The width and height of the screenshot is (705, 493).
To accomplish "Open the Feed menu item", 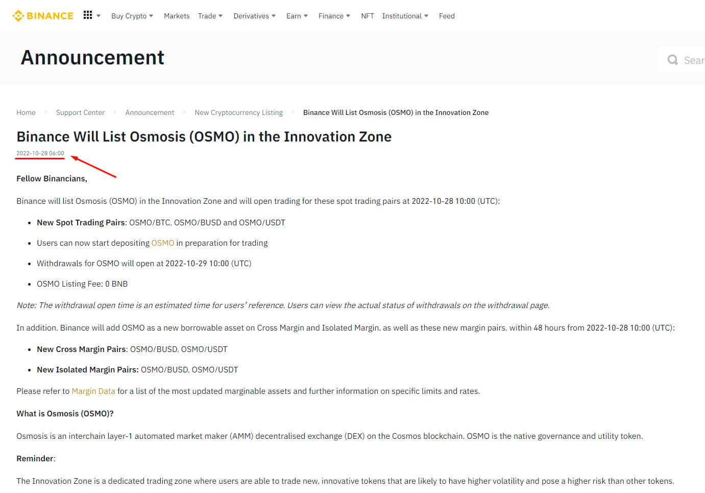I will click(x=447, y=16).
